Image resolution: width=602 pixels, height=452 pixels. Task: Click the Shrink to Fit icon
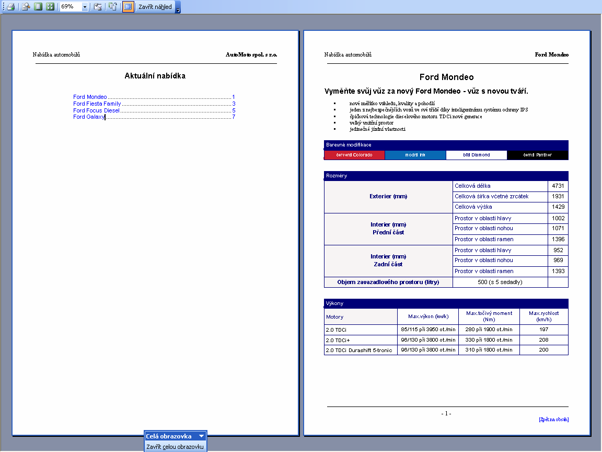112,6
